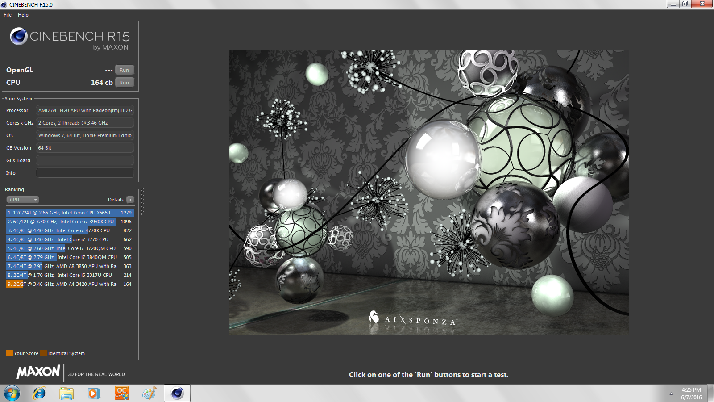Open Windows Media Player from taskbar

tap(94, 394)
